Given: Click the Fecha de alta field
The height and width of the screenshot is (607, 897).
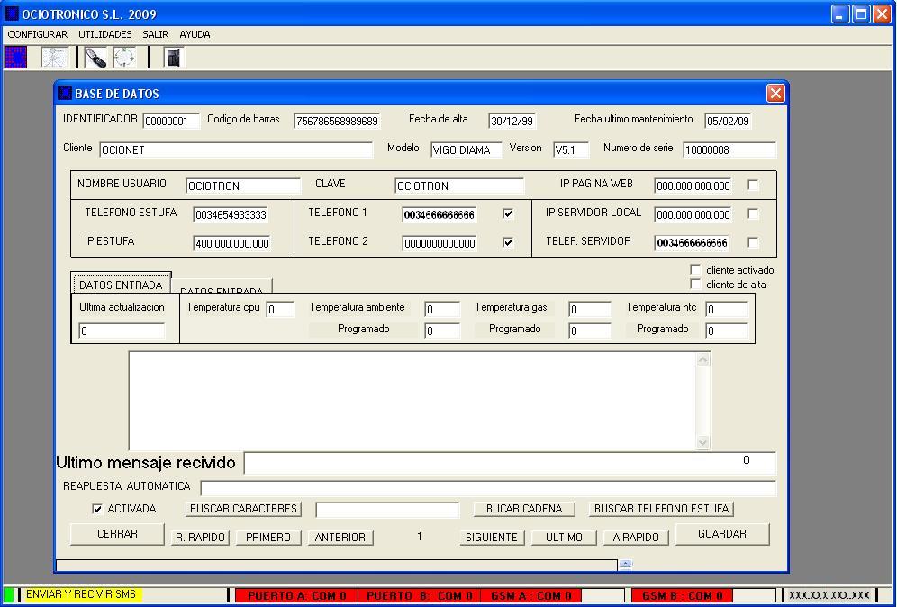Looking at the screenshot, I should 512,121.
